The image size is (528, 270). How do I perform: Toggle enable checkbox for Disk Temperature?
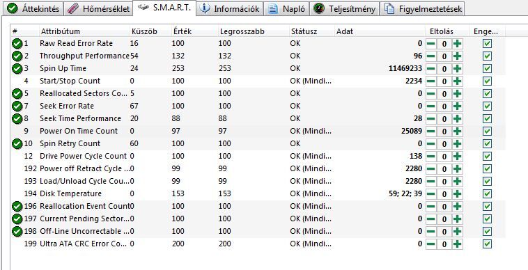pyautogui.click(x=487, y=194)
